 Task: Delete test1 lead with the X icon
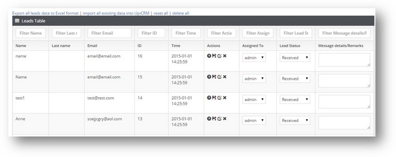pos(225,97)
